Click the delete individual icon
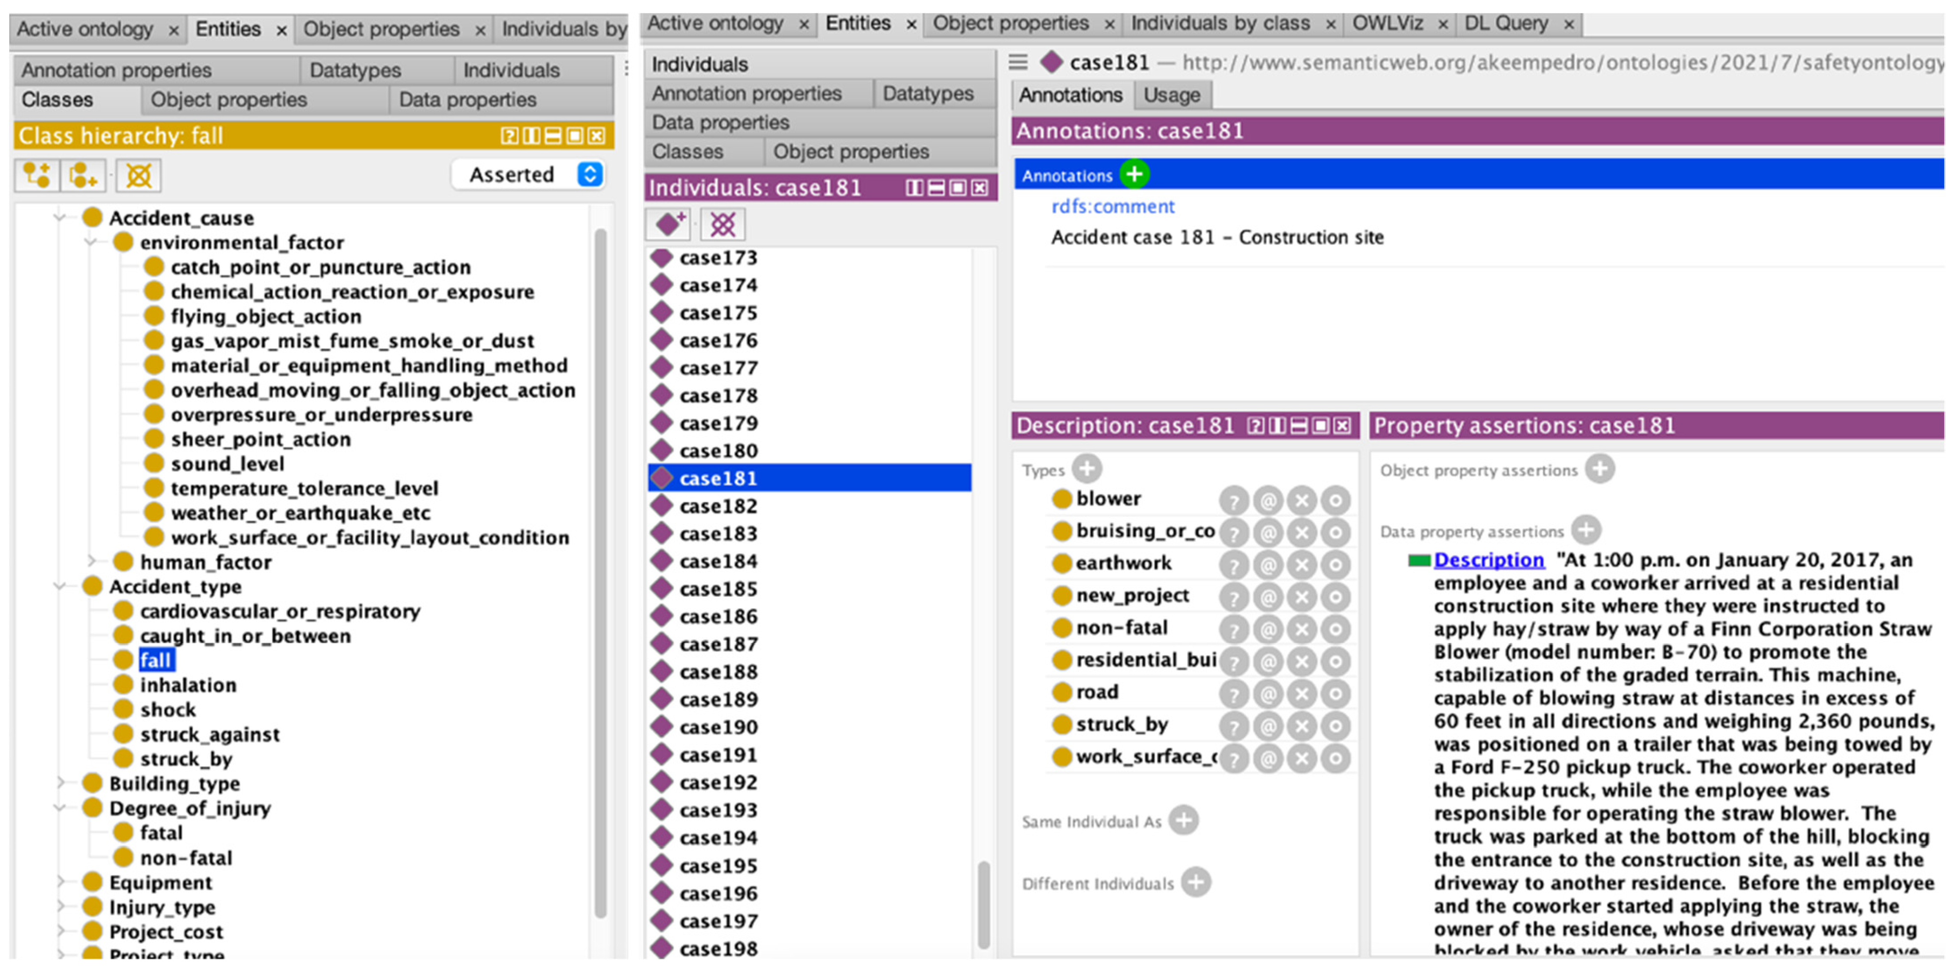This screenshot has width=1950, height=973. tap(722, 224)
